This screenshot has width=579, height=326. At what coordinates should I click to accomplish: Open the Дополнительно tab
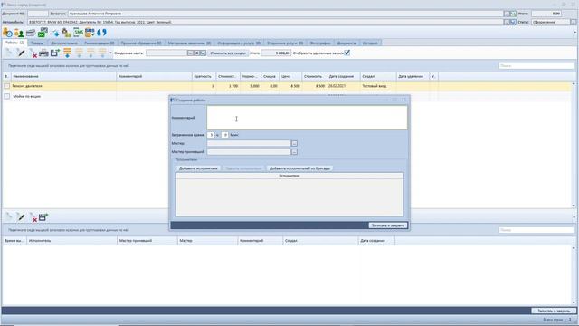[64, 43]
